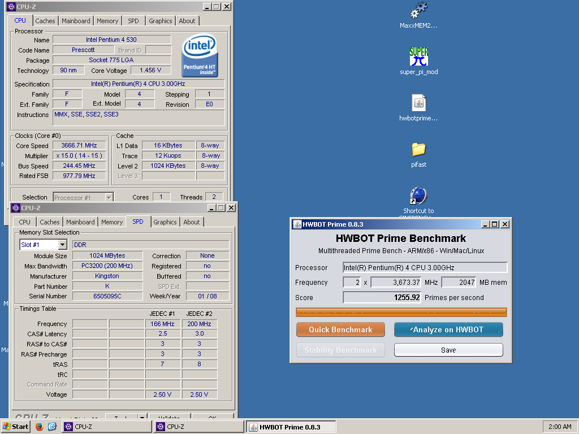Click the Firefox quick launch icon

click(40, 427)
